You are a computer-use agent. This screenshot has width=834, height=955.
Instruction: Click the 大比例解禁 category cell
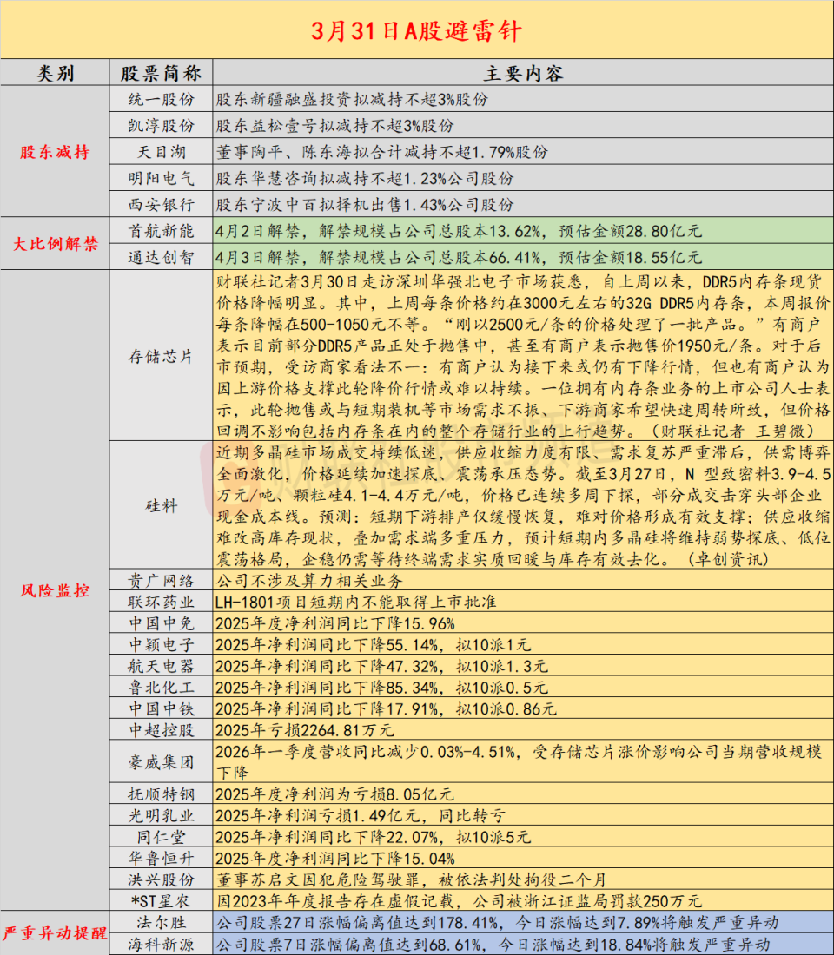click(55, 244)
